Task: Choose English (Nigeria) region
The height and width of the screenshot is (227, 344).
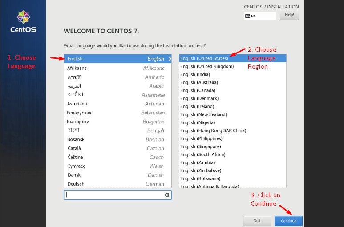Action: click(x=233, y=122)
